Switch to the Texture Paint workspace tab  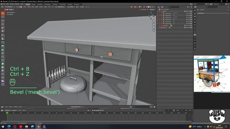tap(63, 4)
